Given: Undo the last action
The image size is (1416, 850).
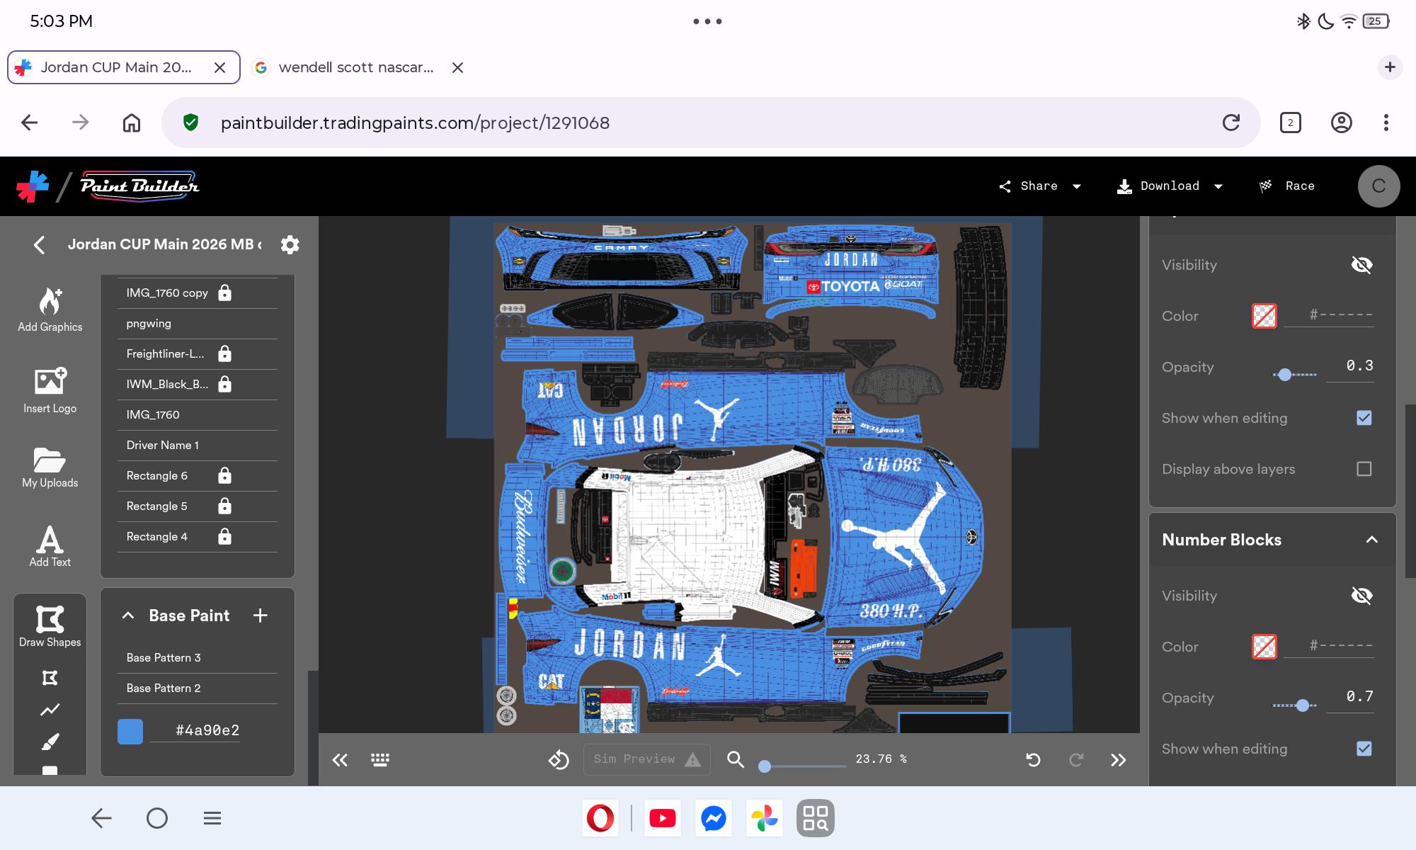Looking at the screenshot, I should point(1033,760).
